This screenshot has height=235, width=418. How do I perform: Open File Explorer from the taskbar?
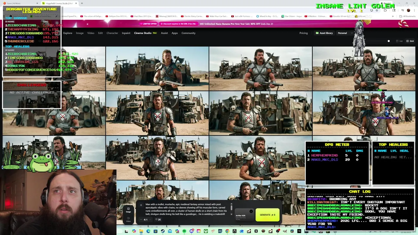(141, 231)
